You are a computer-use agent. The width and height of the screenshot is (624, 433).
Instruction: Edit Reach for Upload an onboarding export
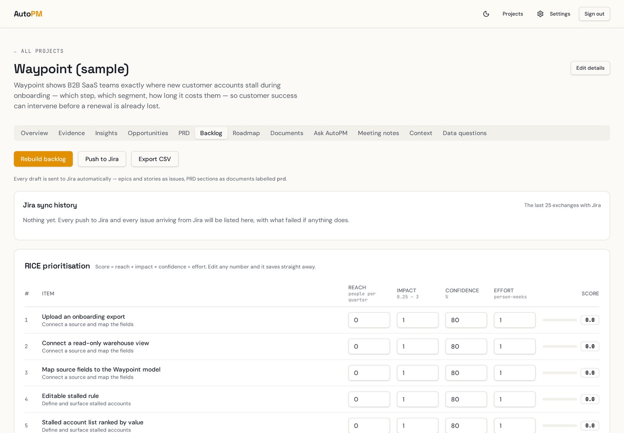point(369,320)
